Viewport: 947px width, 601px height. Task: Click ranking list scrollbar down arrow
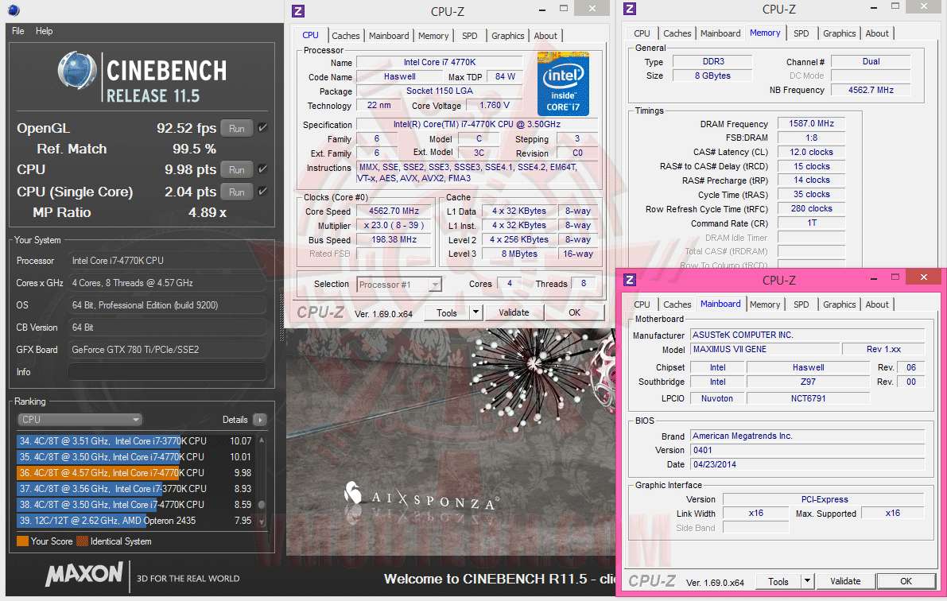click(x=262, y=522)
